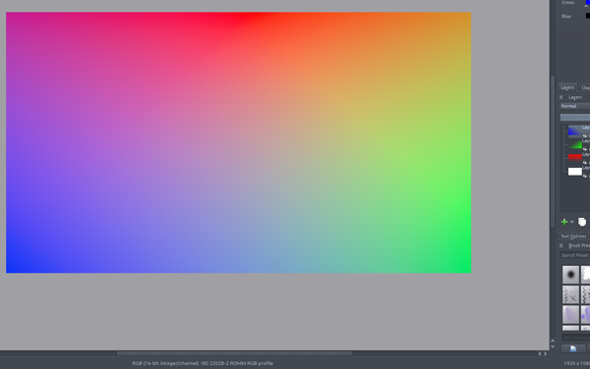Pick the purple wash brush preset
Image resolution: width=590 pixels, height=369 pixels.
(x=570, y=314)
